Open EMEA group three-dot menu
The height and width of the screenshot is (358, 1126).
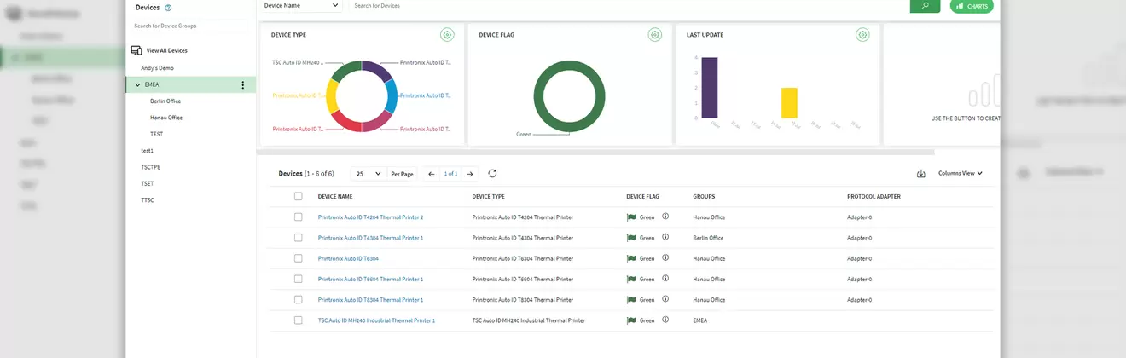[x=243, y=85]
